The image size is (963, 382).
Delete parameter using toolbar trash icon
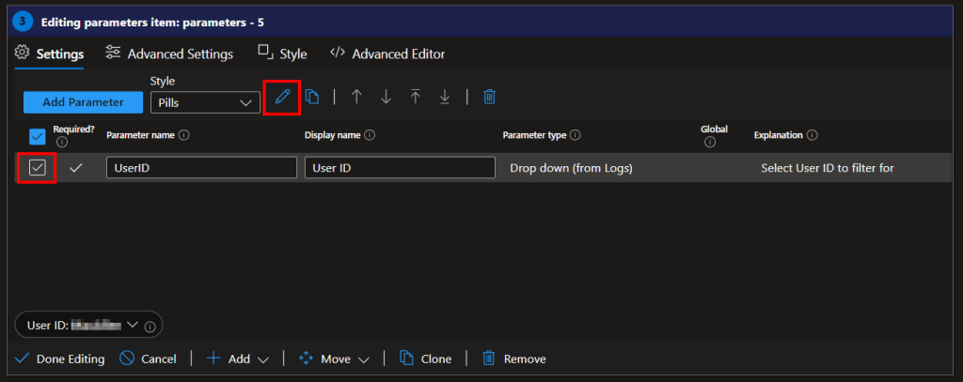[489, 98]
